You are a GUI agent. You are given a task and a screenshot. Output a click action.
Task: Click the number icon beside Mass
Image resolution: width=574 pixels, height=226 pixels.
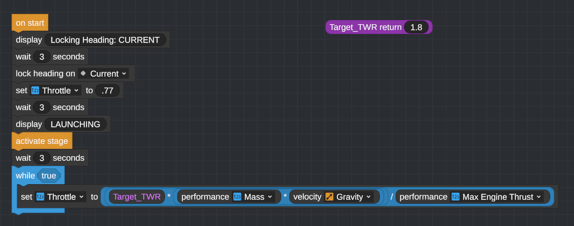(237, 197)
